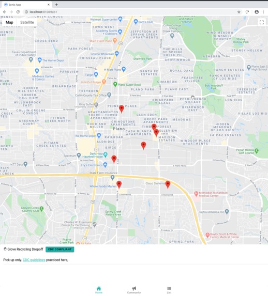The height and width of the screenshot is (296, 268).
Task: Click Dark Hour Haunted House pin
Action: (x=106, y=154)
